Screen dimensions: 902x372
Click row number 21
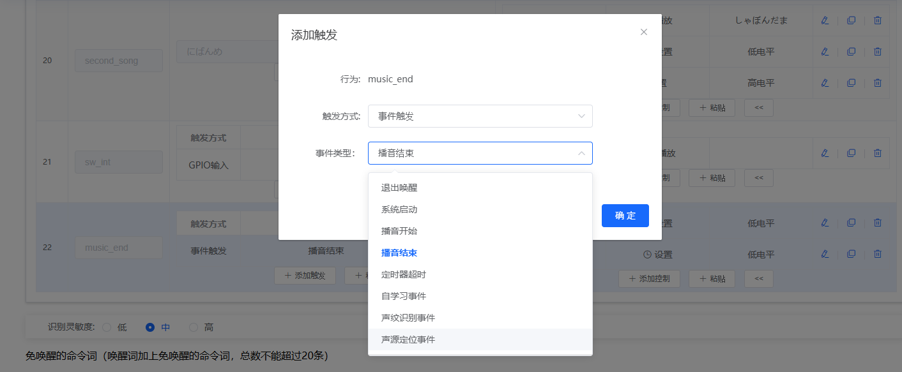coord(47,162)
